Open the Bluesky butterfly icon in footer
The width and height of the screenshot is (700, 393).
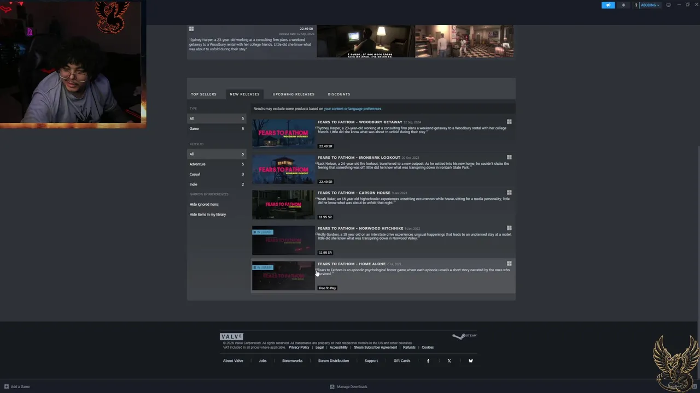[470, 361]
